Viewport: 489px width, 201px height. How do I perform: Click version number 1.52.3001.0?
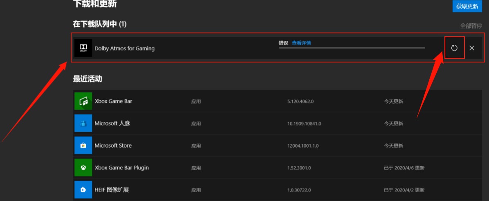(x=299, y=168)
